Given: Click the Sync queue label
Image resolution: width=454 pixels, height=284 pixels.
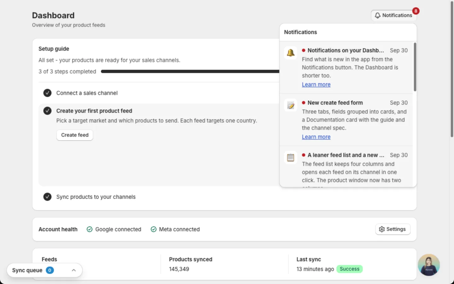Looking at the screenshot, I should [27, 270].
